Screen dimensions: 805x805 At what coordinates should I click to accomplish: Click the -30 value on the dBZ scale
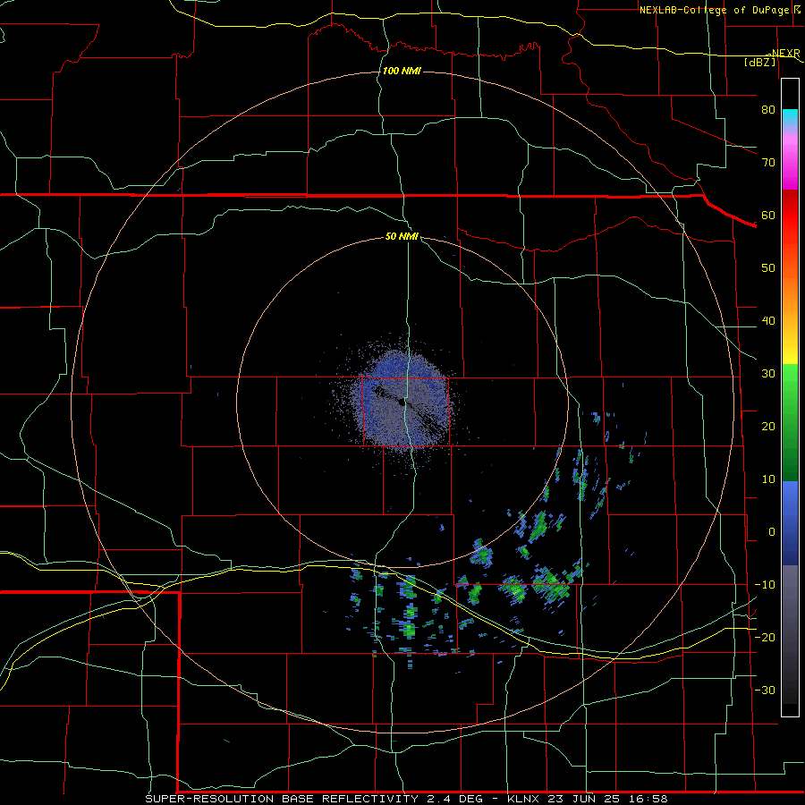pyautogui.click(x=765, y=691)
